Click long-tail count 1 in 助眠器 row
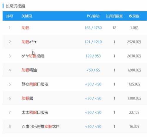Image resolution: width=147 pixels, height=137 pixels. (114, 98)
